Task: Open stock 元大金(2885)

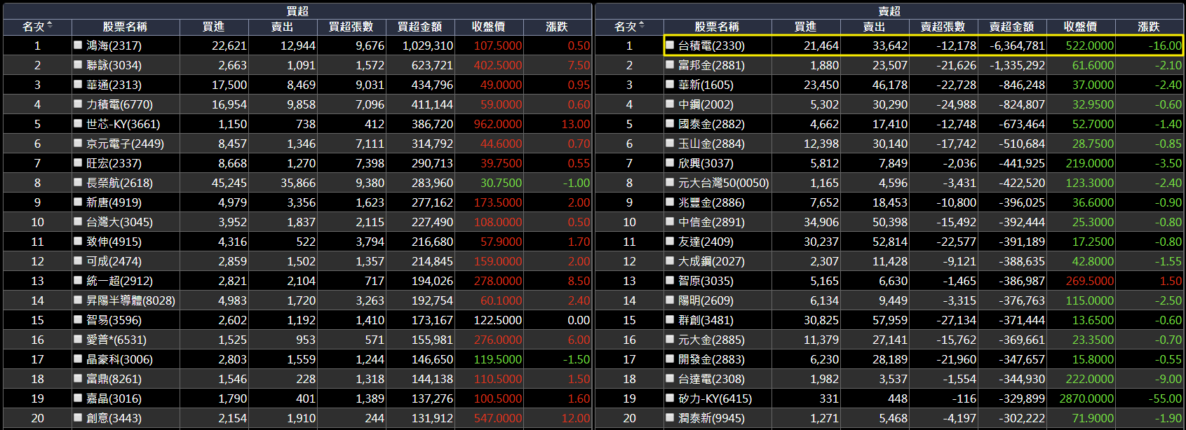Action: pos(711,340)
